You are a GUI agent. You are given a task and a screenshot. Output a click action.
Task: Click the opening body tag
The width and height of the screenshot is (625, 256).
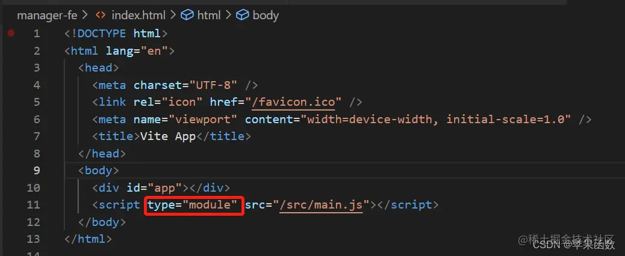99,171
